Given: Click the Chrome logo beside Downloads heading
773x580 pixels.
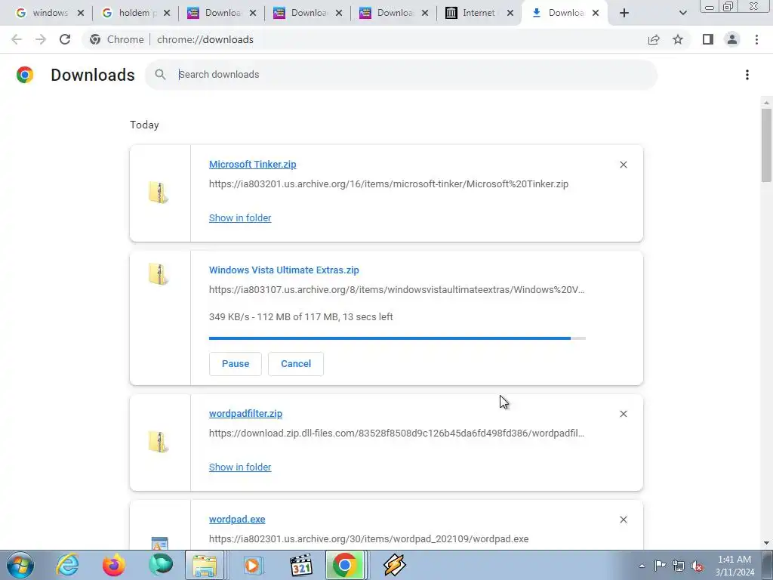Looking at the screenshot, I should [25, 75].
